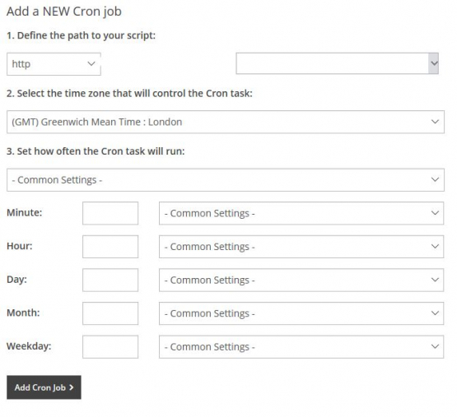
Task: Open the Hour Common Settings dropdown
Action: (301, 247)
